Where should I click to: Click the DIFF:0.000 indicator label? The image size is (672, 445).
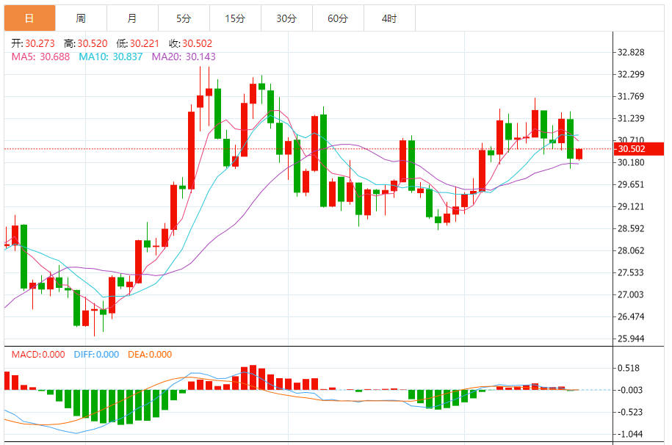pyautogui.click(x=96, y=355)
